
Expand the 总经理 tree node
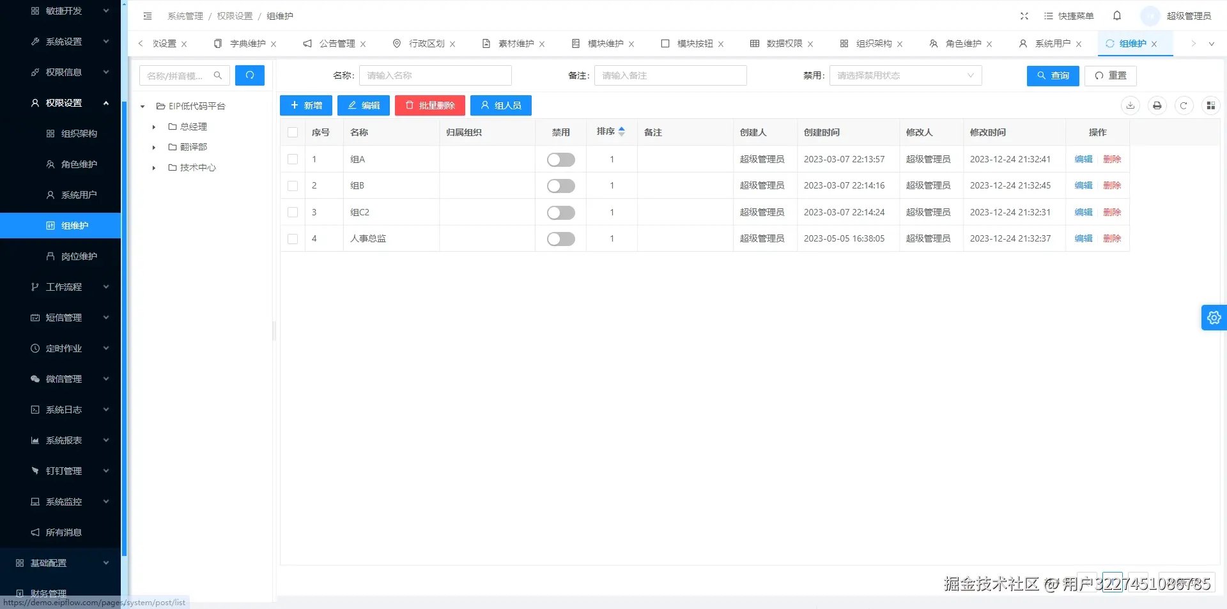[x=154, y=127]
